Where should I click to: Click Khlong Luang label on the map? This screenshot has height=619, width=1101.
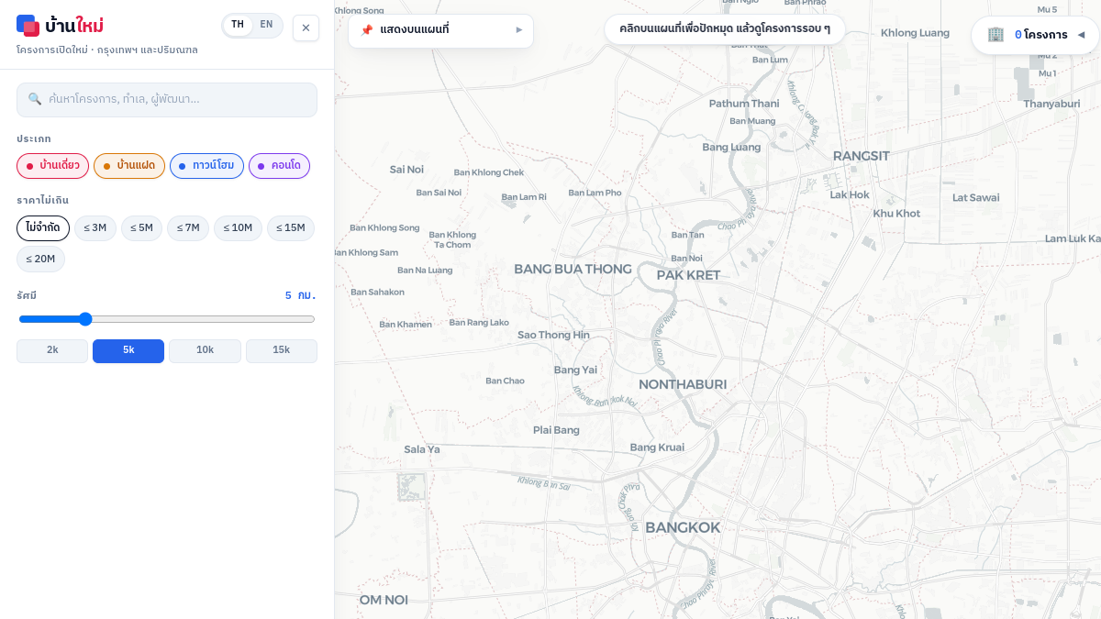[x=915, y=33]
